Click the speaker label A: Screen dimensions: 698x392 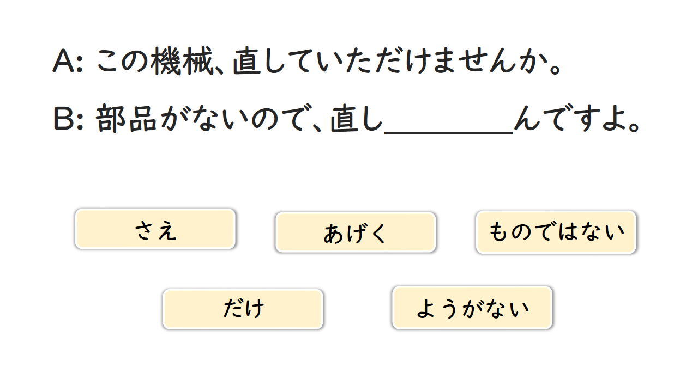(x=68, y=61)
